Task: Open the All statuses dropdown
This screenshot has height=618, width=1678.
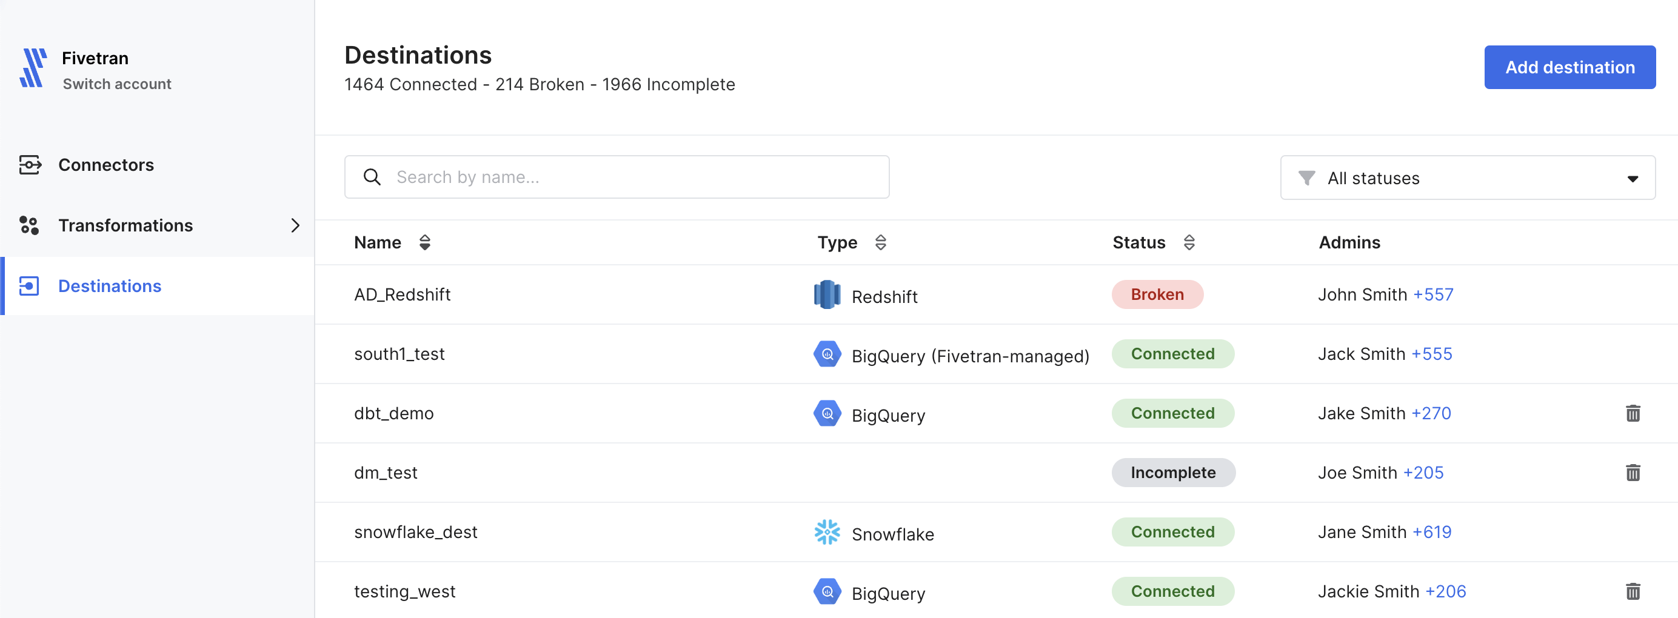Action: pyautogui.click(x=1468, y=177)
